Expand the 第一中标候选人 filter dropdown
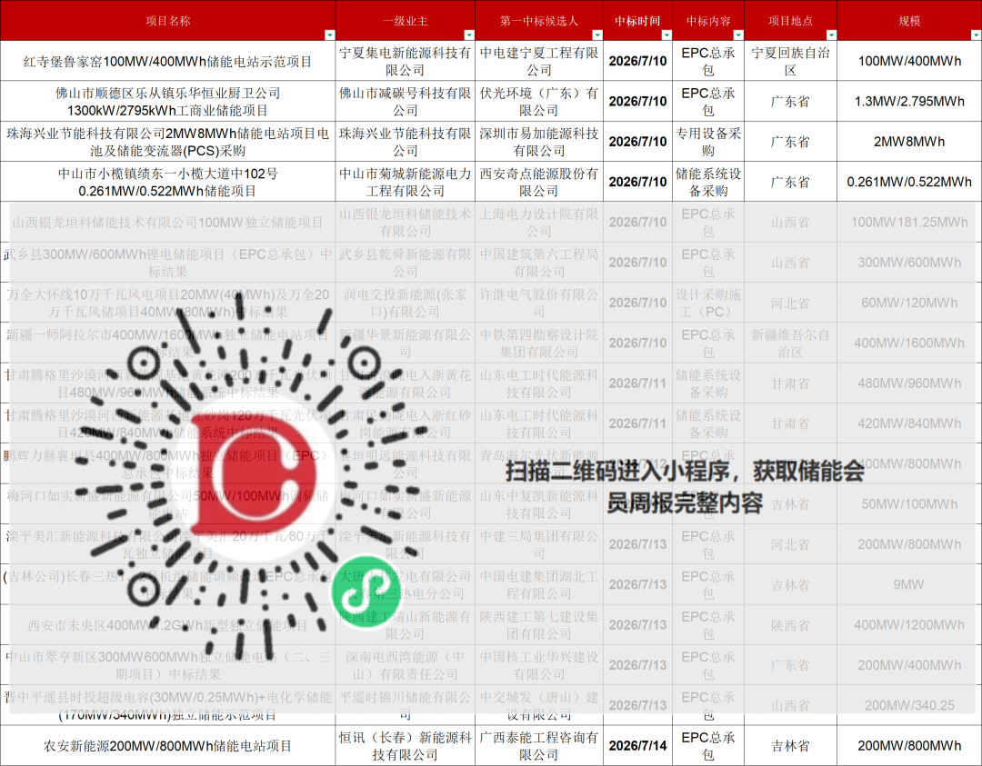The width and height of the screenshot is (982, 766). tap(597, 35)
